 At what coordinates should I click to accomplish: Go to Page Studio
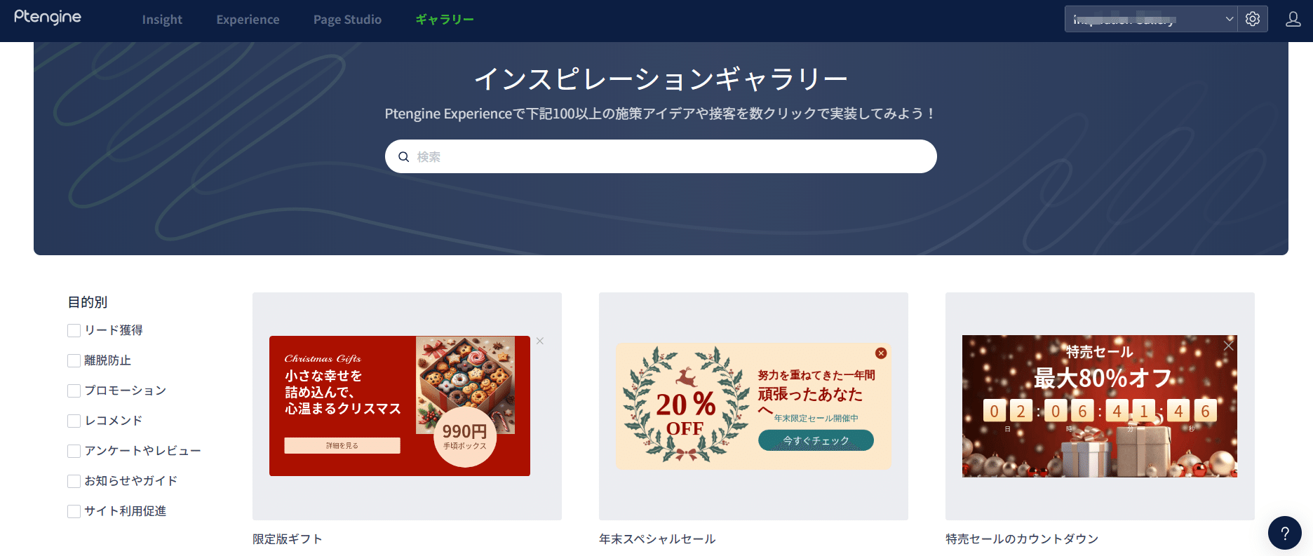pyautogui.click(x=347, y=20)
